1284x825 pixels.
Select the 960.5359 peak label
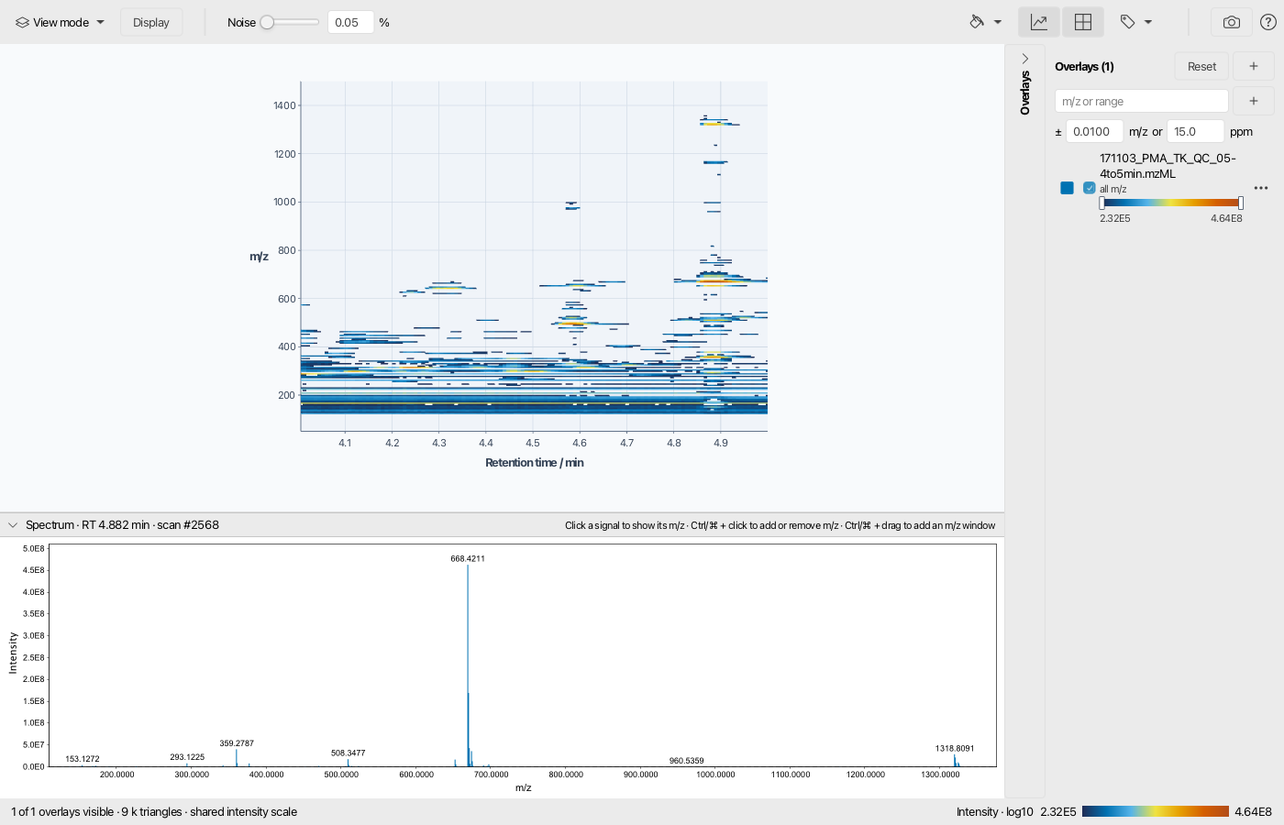point(686,761)
